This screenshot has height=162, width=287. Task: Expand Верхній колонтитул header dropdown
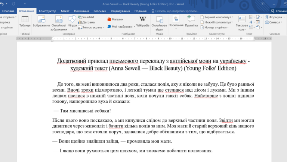(x=232, y=17)
